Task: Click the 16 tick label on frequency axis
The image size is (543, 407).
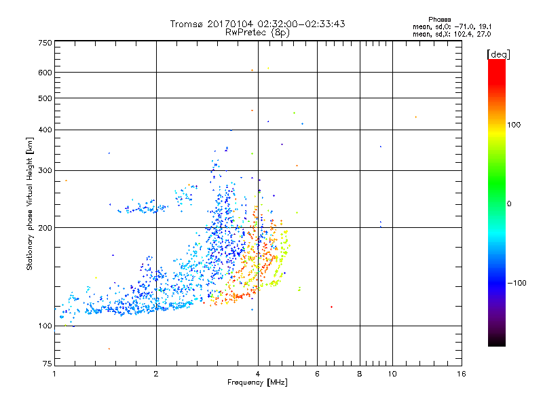Action: [x=462, y=374]
